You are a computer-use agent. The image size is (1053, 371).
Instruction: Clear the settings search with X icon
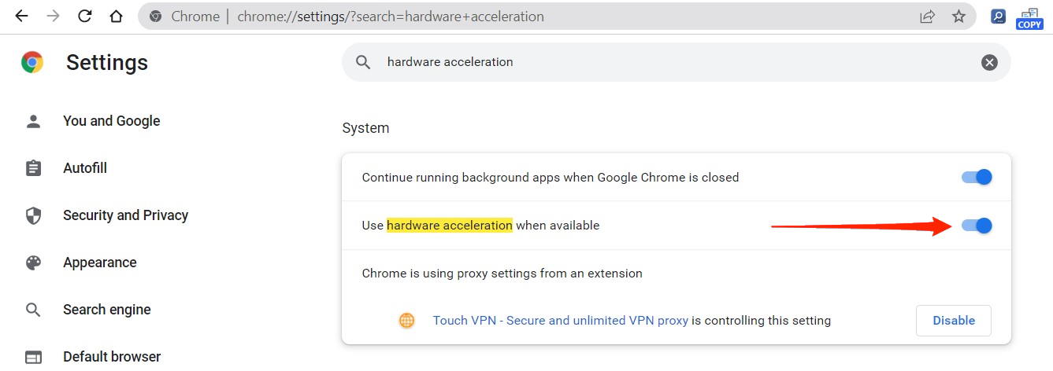coord(989,62)
